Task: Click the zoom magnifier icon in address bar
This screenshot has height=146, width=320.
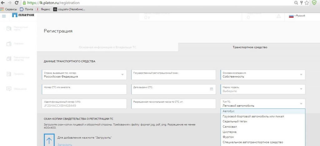Action: coord(296,3)
